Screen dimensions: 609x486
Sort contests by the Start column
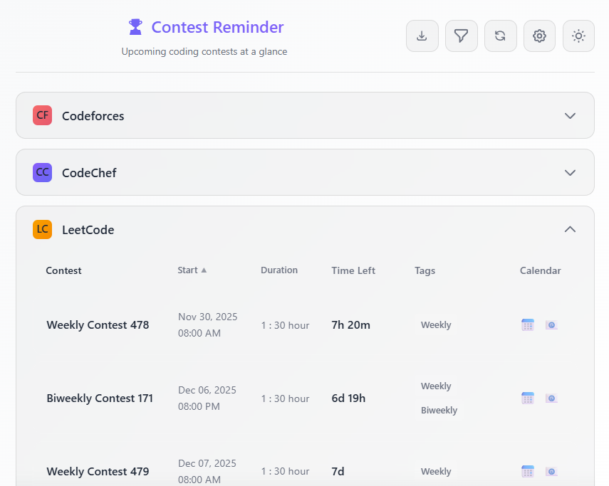(x=192, y=270)
